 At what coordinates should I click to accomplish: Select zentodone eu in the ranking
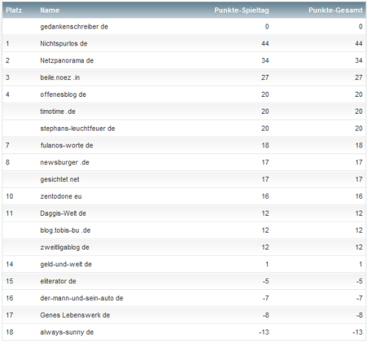(61, 197)
